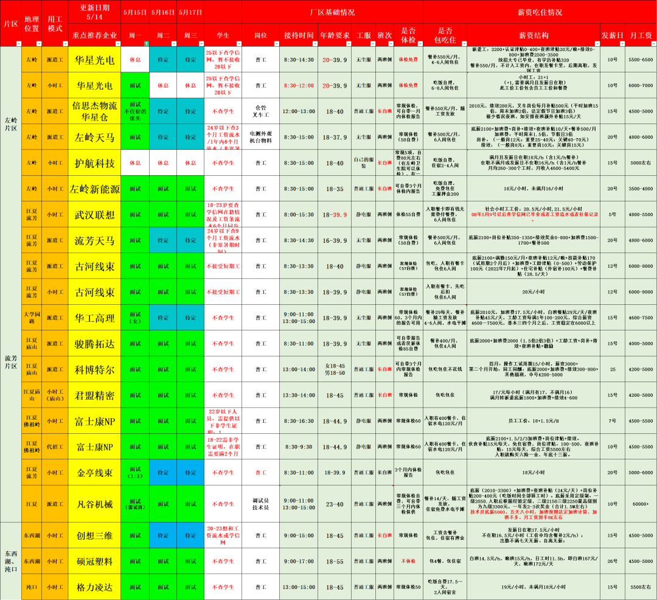This screenshot has width=657, height=600.
Task: Click the 不体检 cell for 硕冠塑料
Action: [x=408, y=562]
